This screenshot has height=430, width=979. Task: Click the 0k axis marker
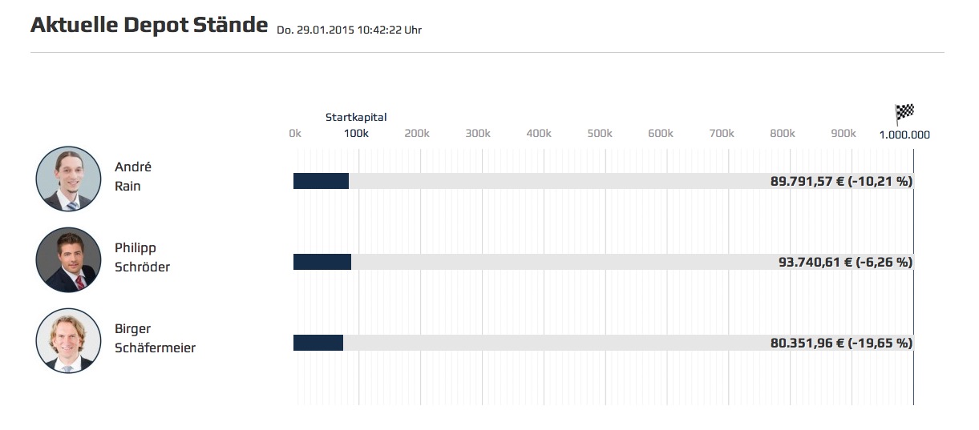[295, 134]
